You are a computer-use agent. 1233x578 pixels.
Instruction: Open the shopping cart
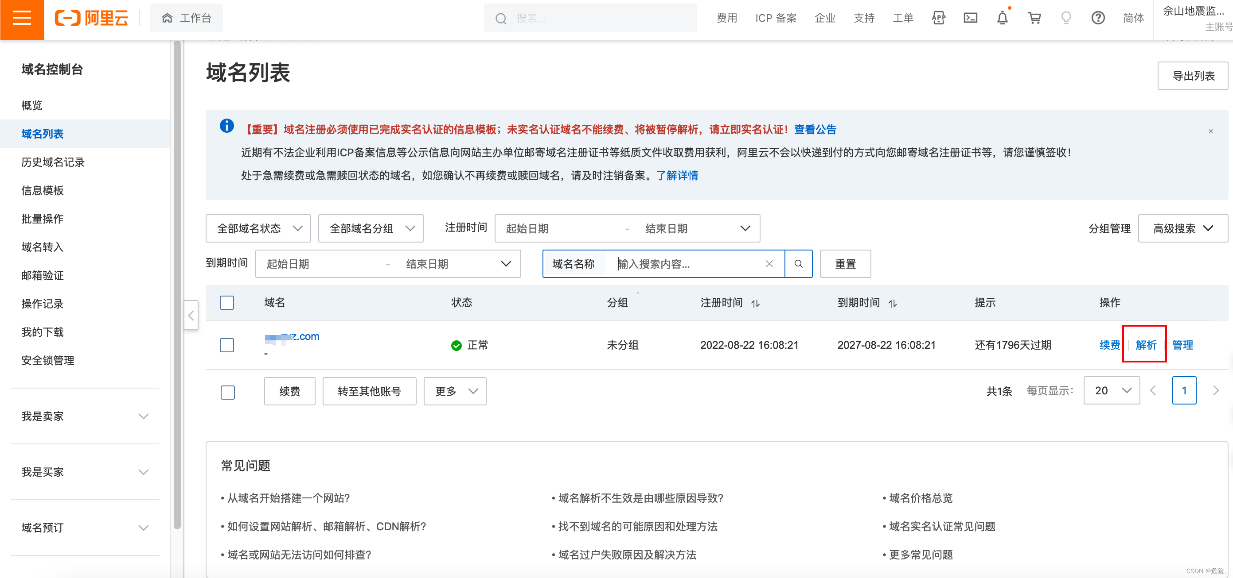1034,18
